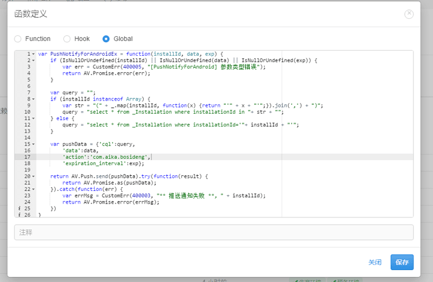Click info annotation icon at line 25
Screen dimensions: 433x282
[19, 209]
